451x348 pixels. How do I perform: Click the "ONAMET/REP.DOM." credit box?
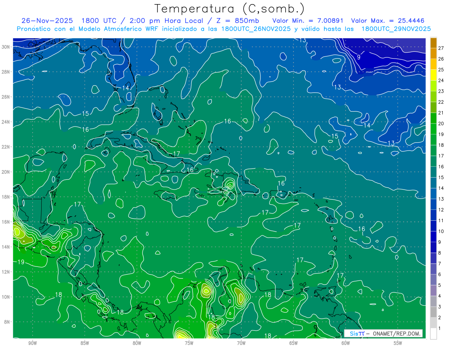(383, 333)
